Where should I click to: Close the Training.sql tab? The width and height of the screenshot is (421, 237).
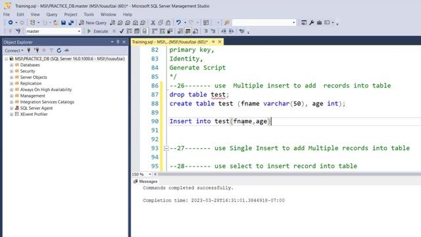220,41
